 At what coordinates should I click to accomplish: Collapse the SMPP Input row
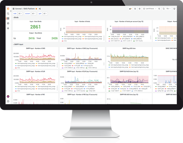tap(18, 45)
